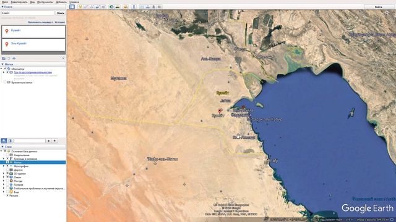Click the View in Google Maps toolbar icon

(x=160, y=7)
